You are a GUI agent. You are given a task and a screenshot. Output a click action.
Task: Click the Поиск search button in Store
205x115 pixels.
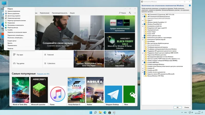point(122,13)
